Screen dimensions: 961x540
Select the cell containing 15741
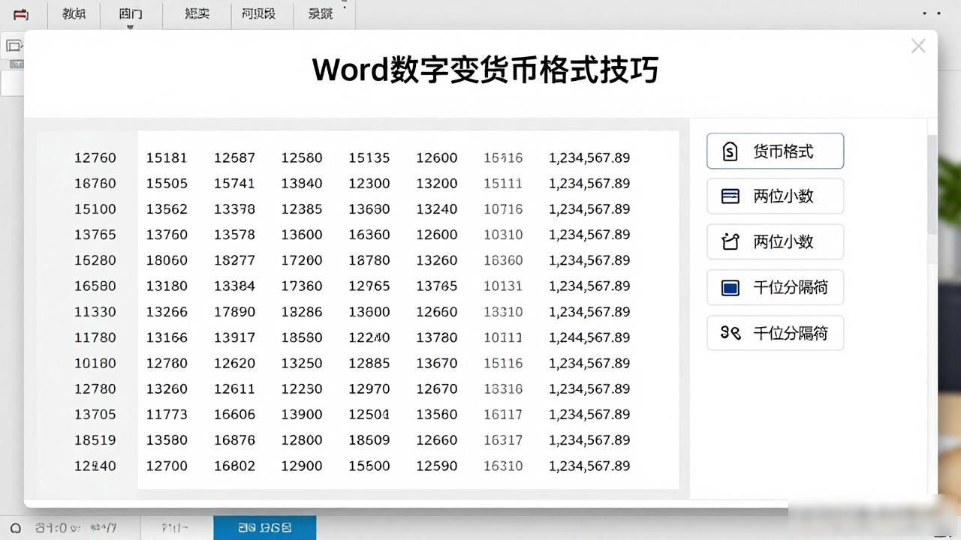[x=234, y=183]
